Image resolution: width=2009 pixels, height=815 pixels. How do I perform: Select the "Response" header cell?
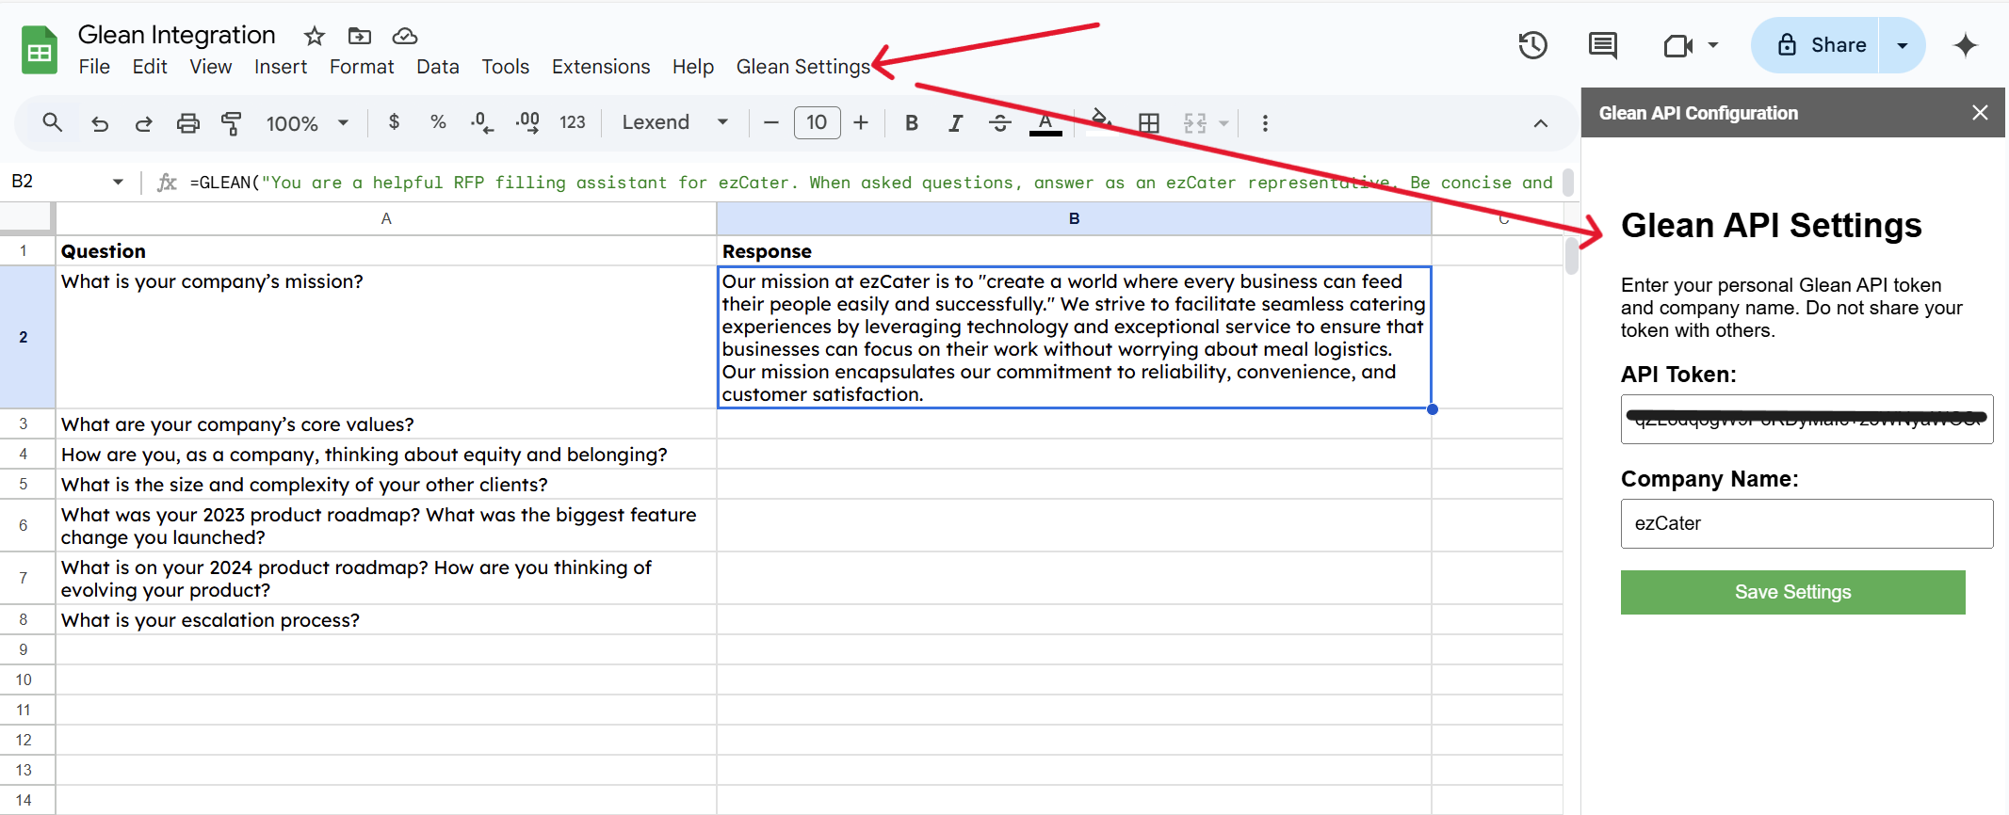click(x=1074, y=251)
